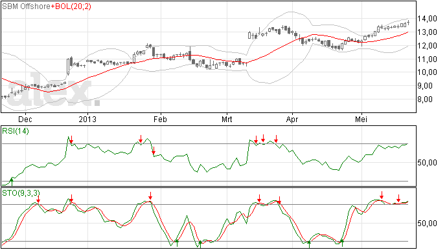Click the Feb date axis label
This screenshot has width=447, height=250.
[x=160, y=119]
